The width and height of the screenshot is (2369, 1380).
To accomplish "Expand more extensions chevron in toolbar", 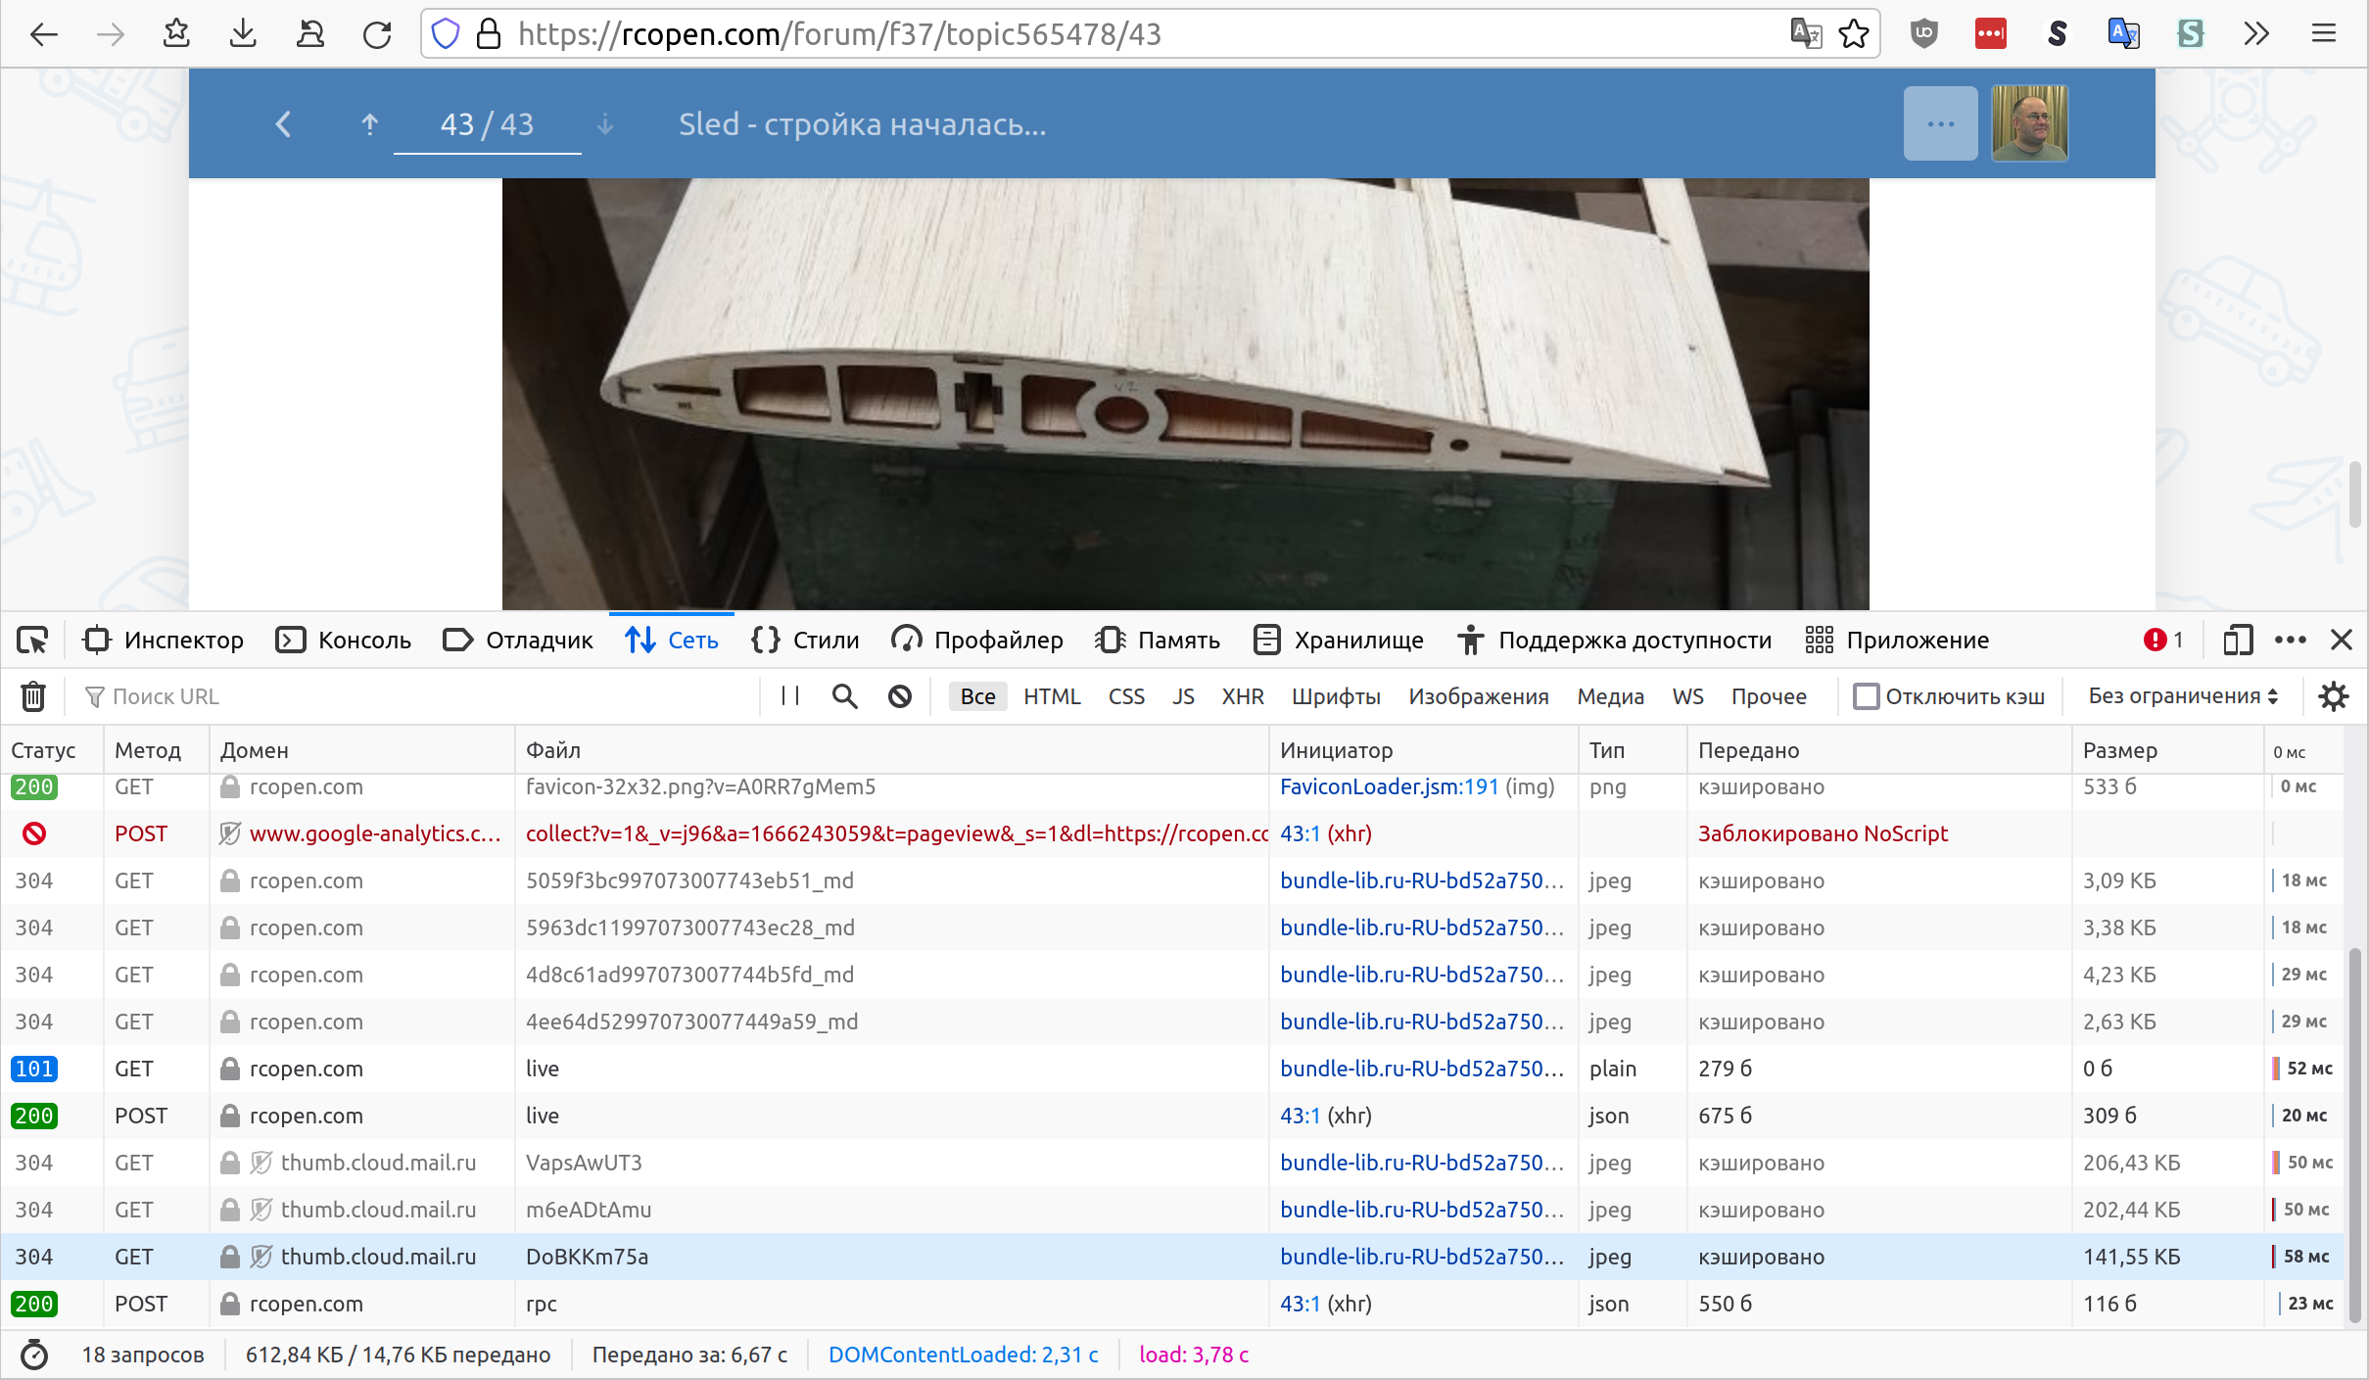I will (2256, 34).
